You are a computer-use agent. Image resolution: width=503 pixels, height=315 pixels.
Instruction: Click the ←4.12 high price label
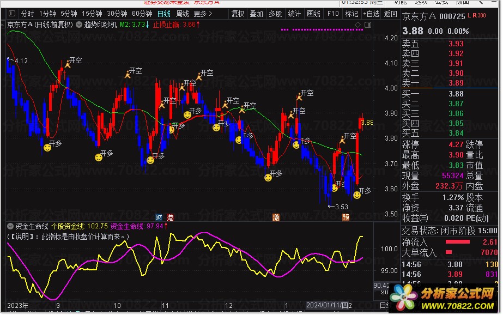click(x=17, y=60)
